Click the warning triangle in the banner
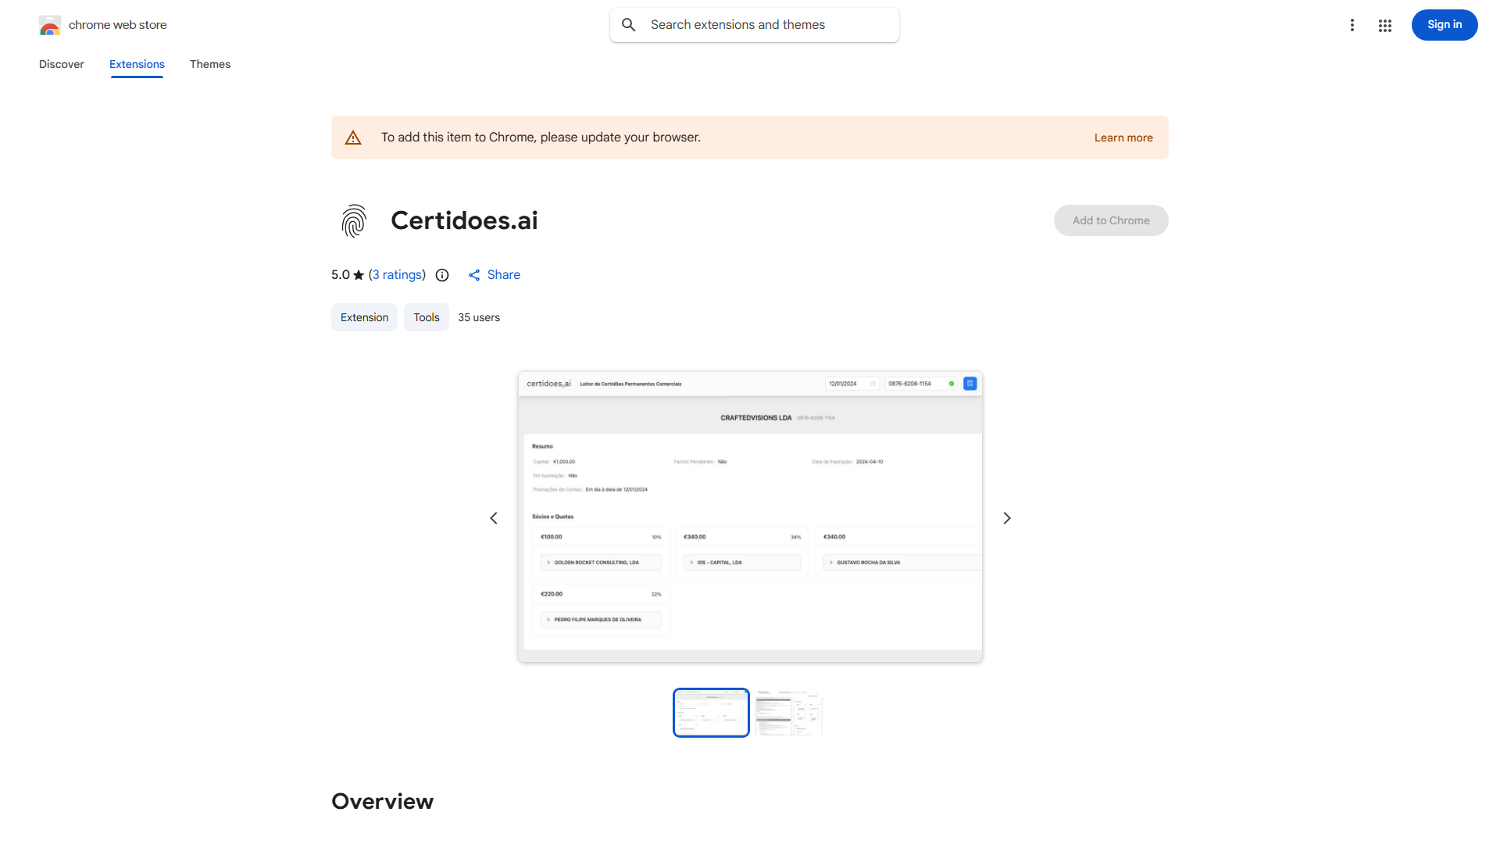This screenshot has width=1500, height=844. (353, 137)
